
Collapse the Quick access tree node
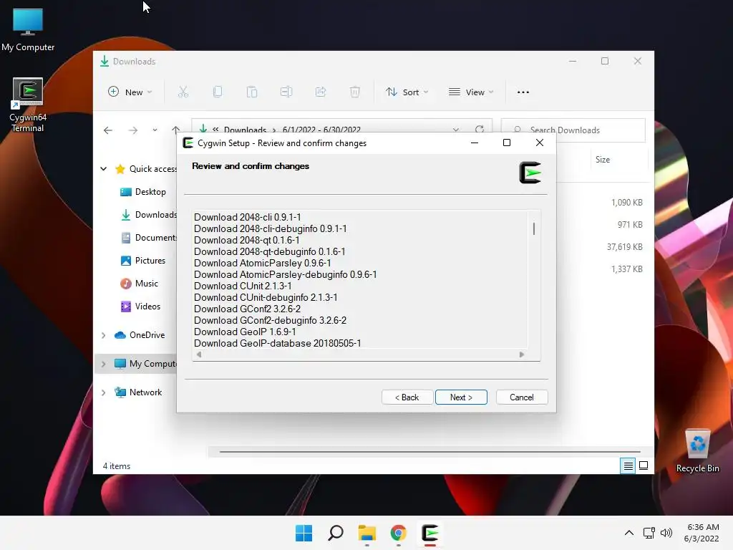104,169
